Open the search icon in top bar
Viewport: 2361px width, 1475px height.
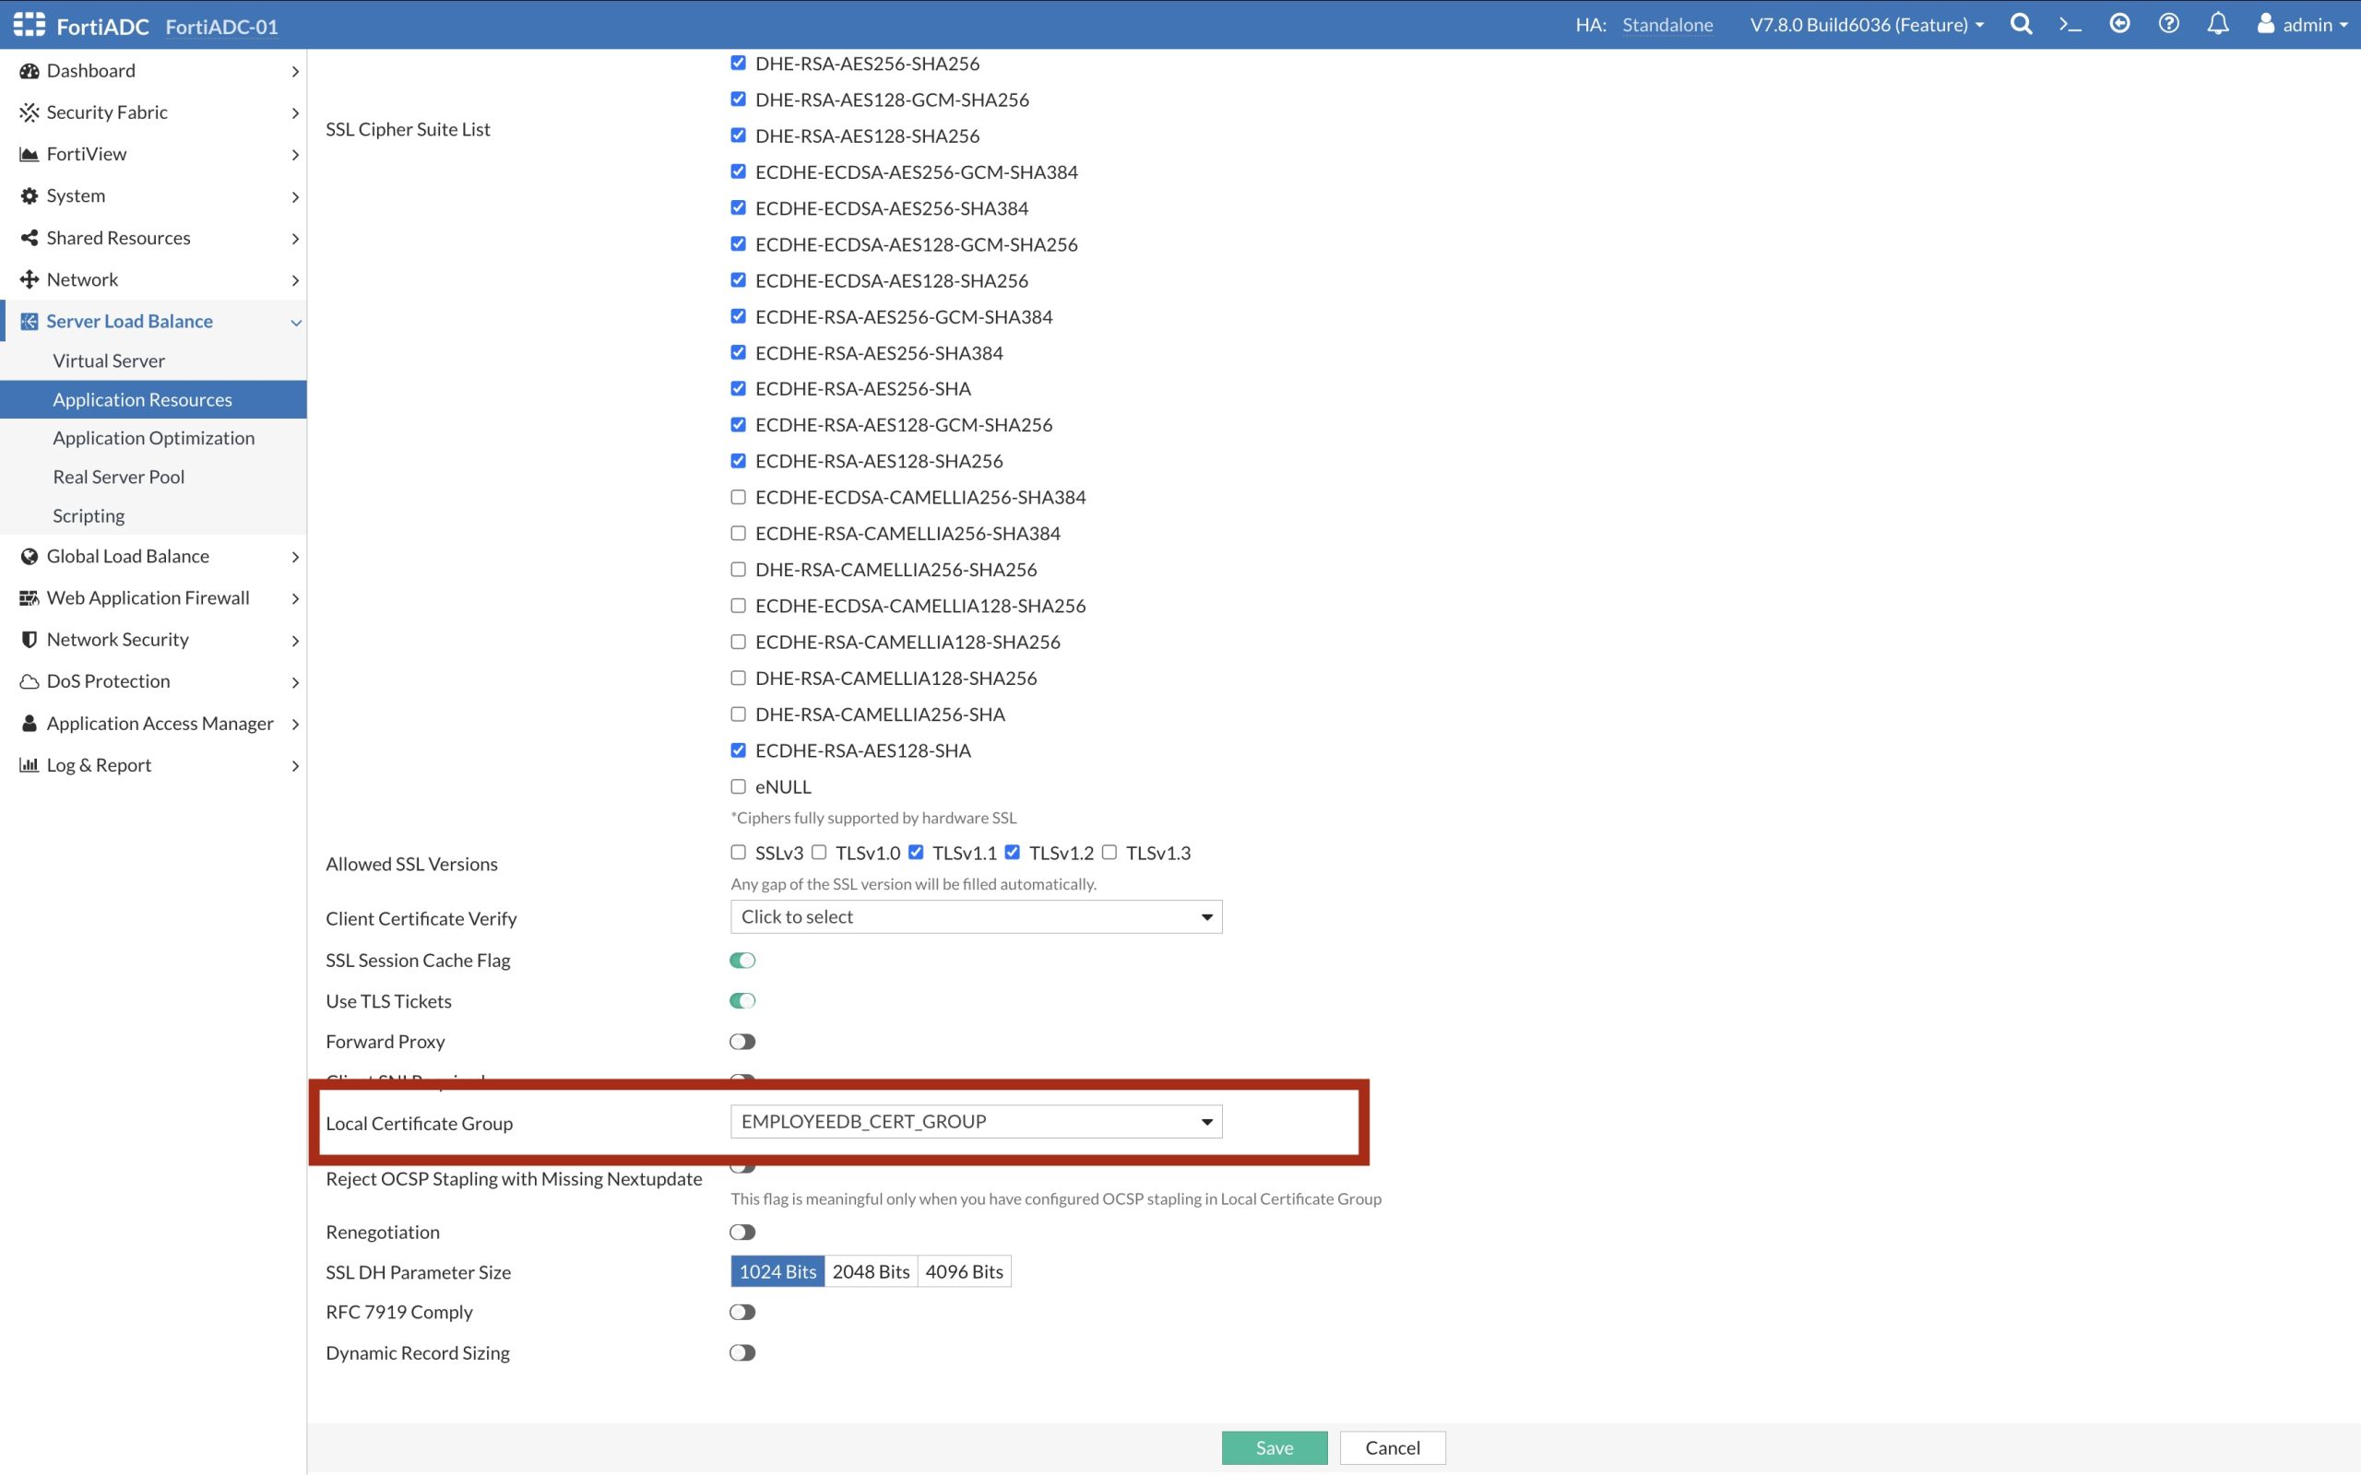(x=2021, y=24)
